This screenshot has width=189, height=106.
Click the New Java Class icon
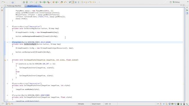pos(56,2)
